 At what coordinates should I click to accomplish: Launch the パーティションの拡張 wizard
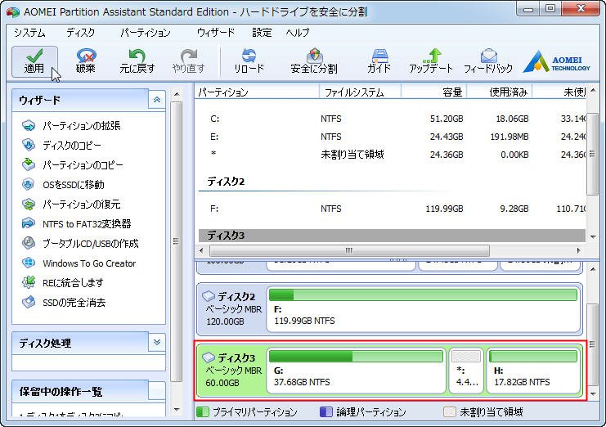[71, 126]
